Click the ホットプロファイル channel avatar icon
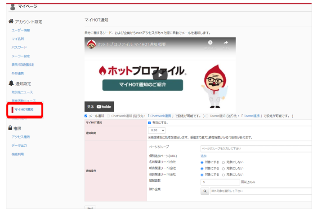Screen dimensions: 317x214 pos(91,44)
